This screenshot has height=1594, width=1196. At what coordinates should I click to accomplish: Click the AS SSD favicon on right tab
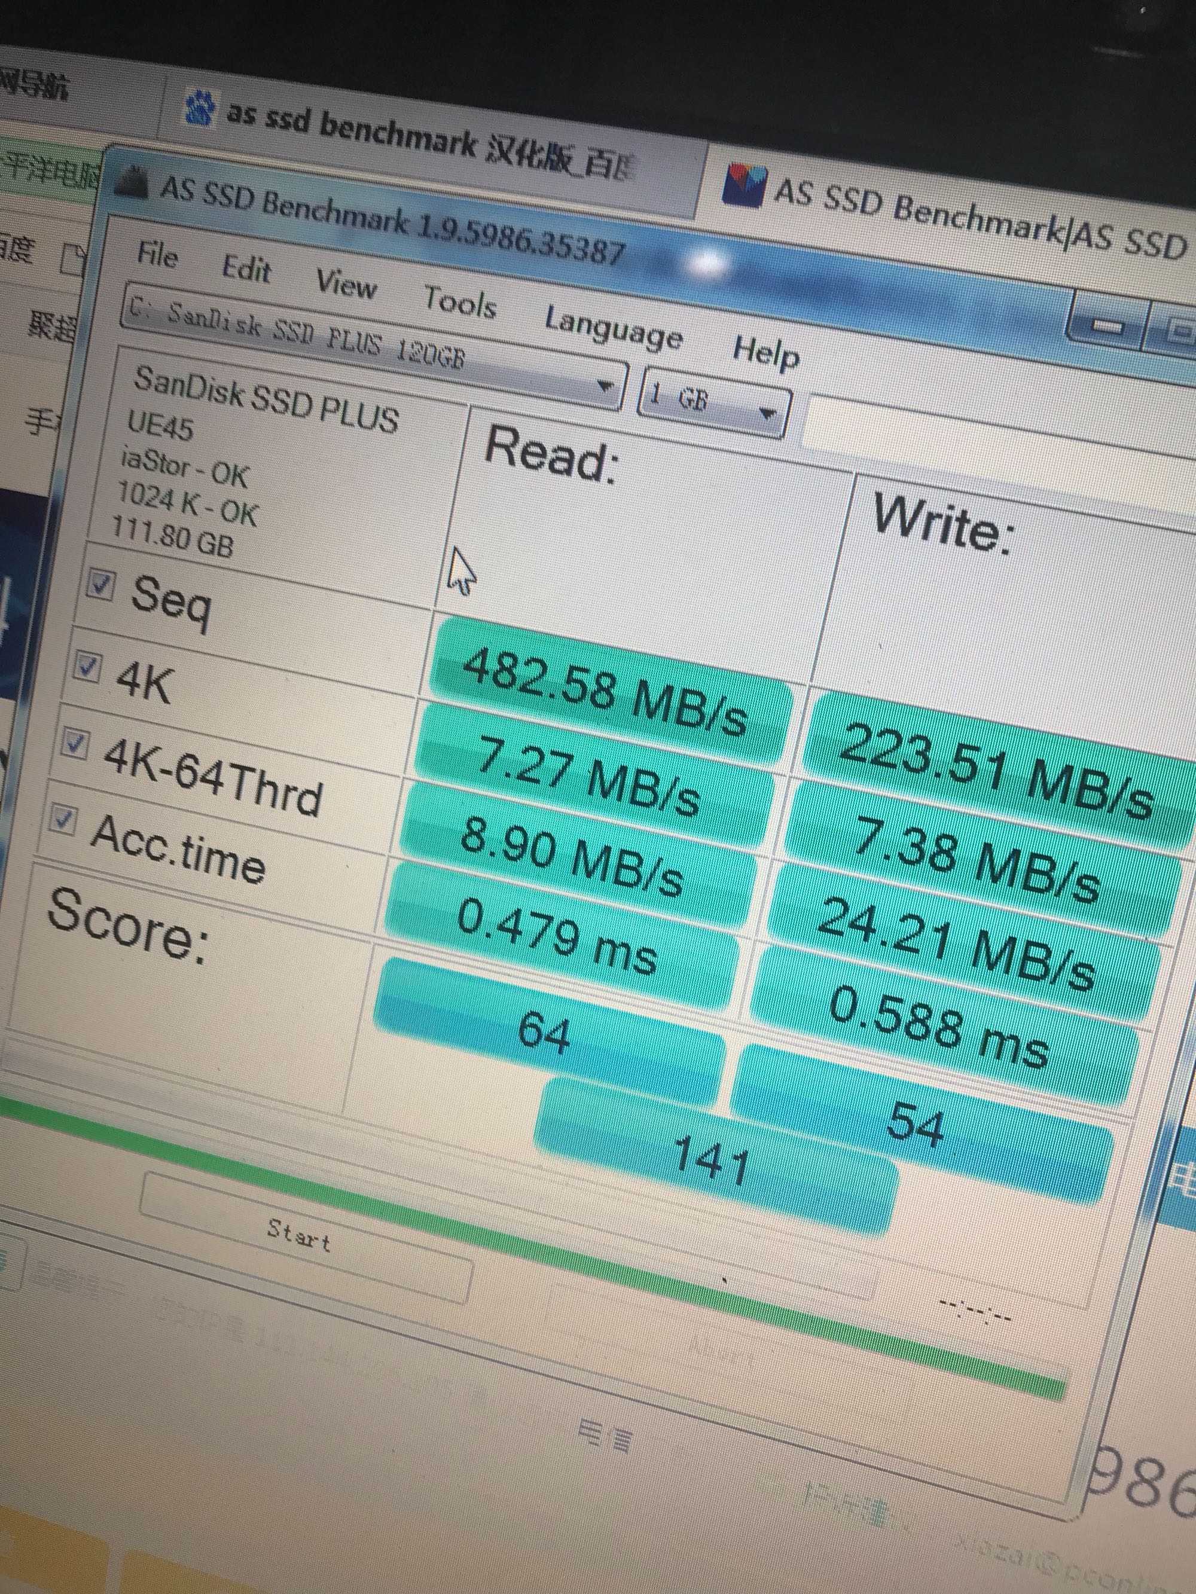click(744, 186)
